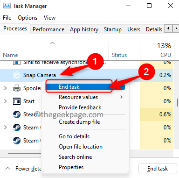Click the Start process icon
Image resolution: width=179 pixels, height=178 pixels.
(17, 101)
